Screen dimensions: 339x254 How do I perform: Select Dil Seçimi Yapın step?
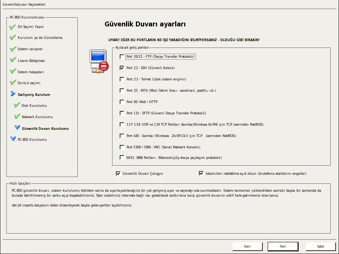[31, 27]
